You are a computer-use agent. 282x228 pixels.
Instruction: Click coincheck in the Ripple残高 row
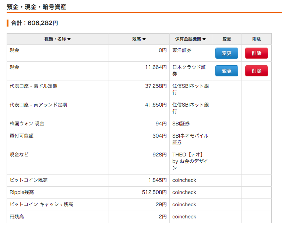point(184,192)
